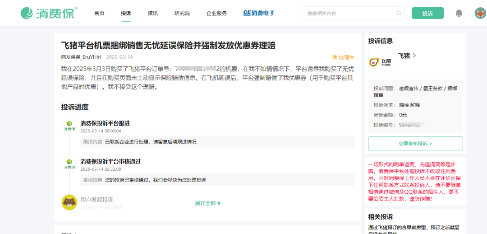The image size is (487, 234).
Task: Click the 已联系企业进行处理 follow-up text
Action: pos(151,141)
